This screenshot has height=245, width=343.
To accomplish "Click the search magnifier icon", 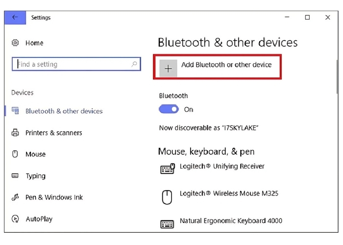I will [134, 64].
